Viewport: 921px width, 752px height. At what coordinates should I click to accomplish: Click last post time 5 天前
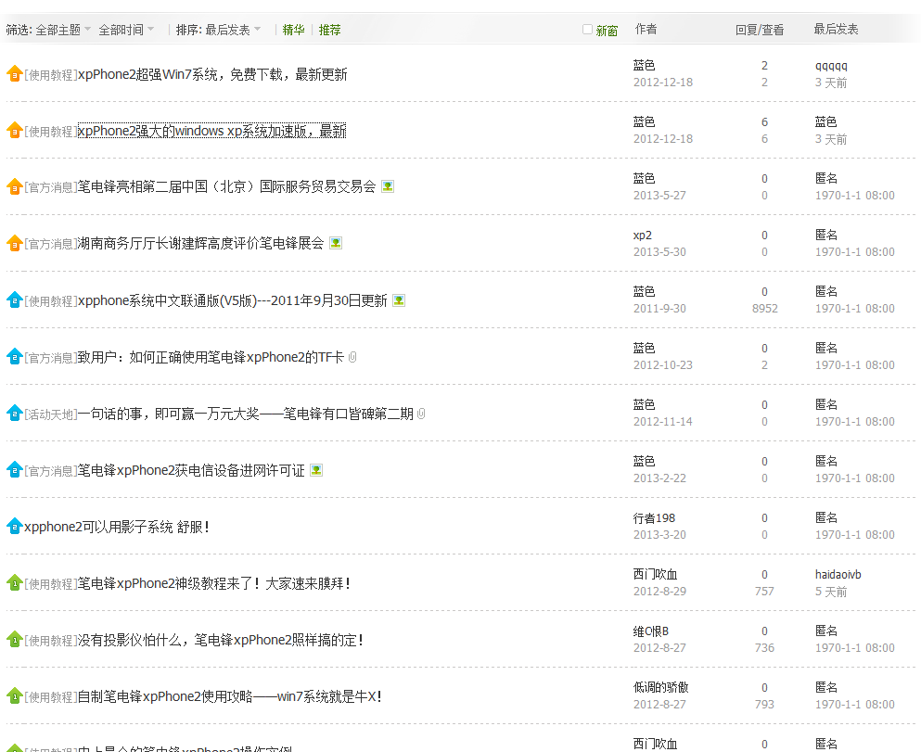click(830, 592)
